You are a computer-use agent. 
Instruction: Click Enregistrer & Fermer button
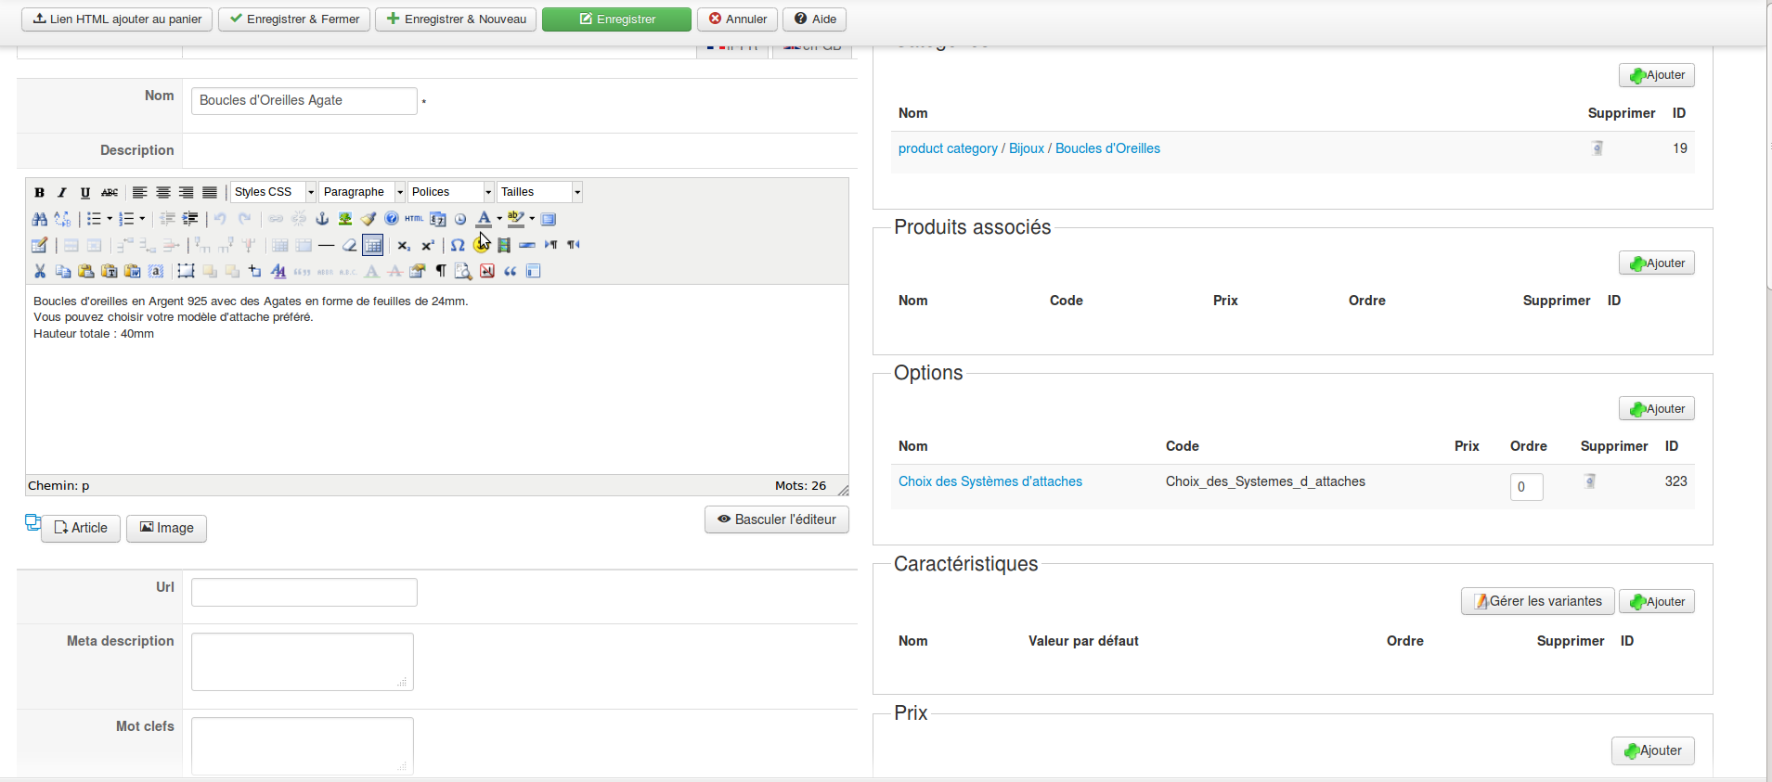click(x=294, y=19)
